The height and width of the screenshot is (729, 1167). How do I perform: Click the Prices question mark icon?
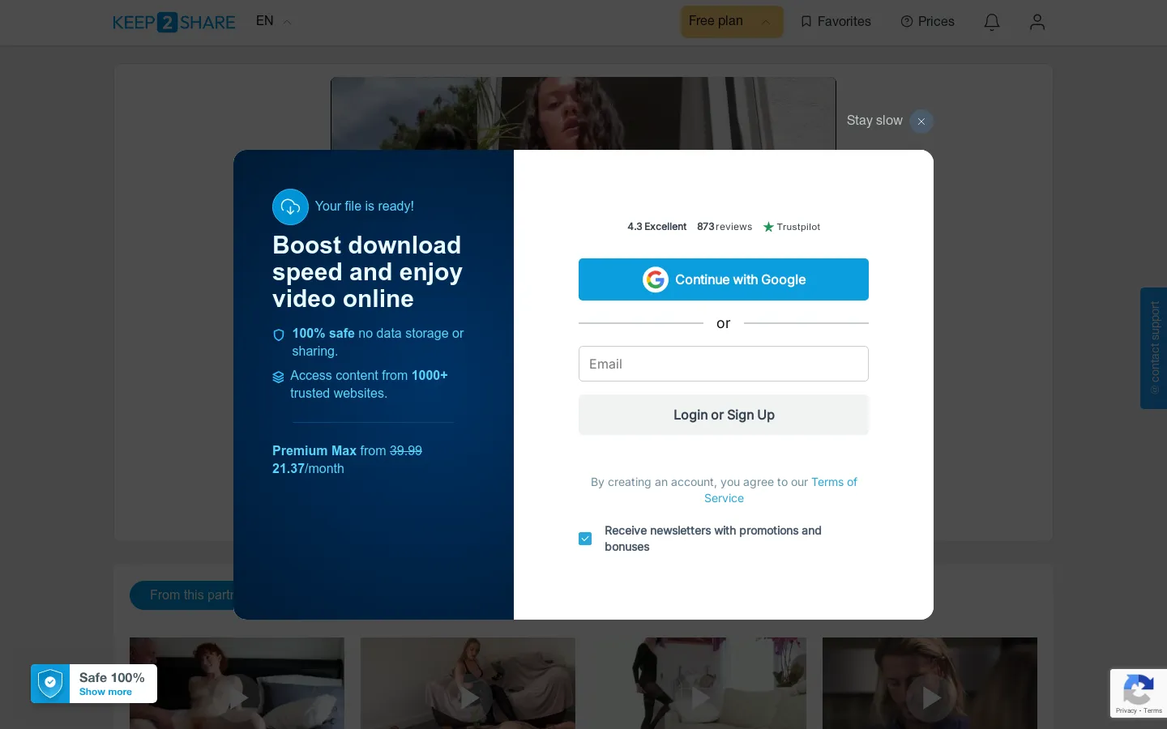tap(907, 22)
